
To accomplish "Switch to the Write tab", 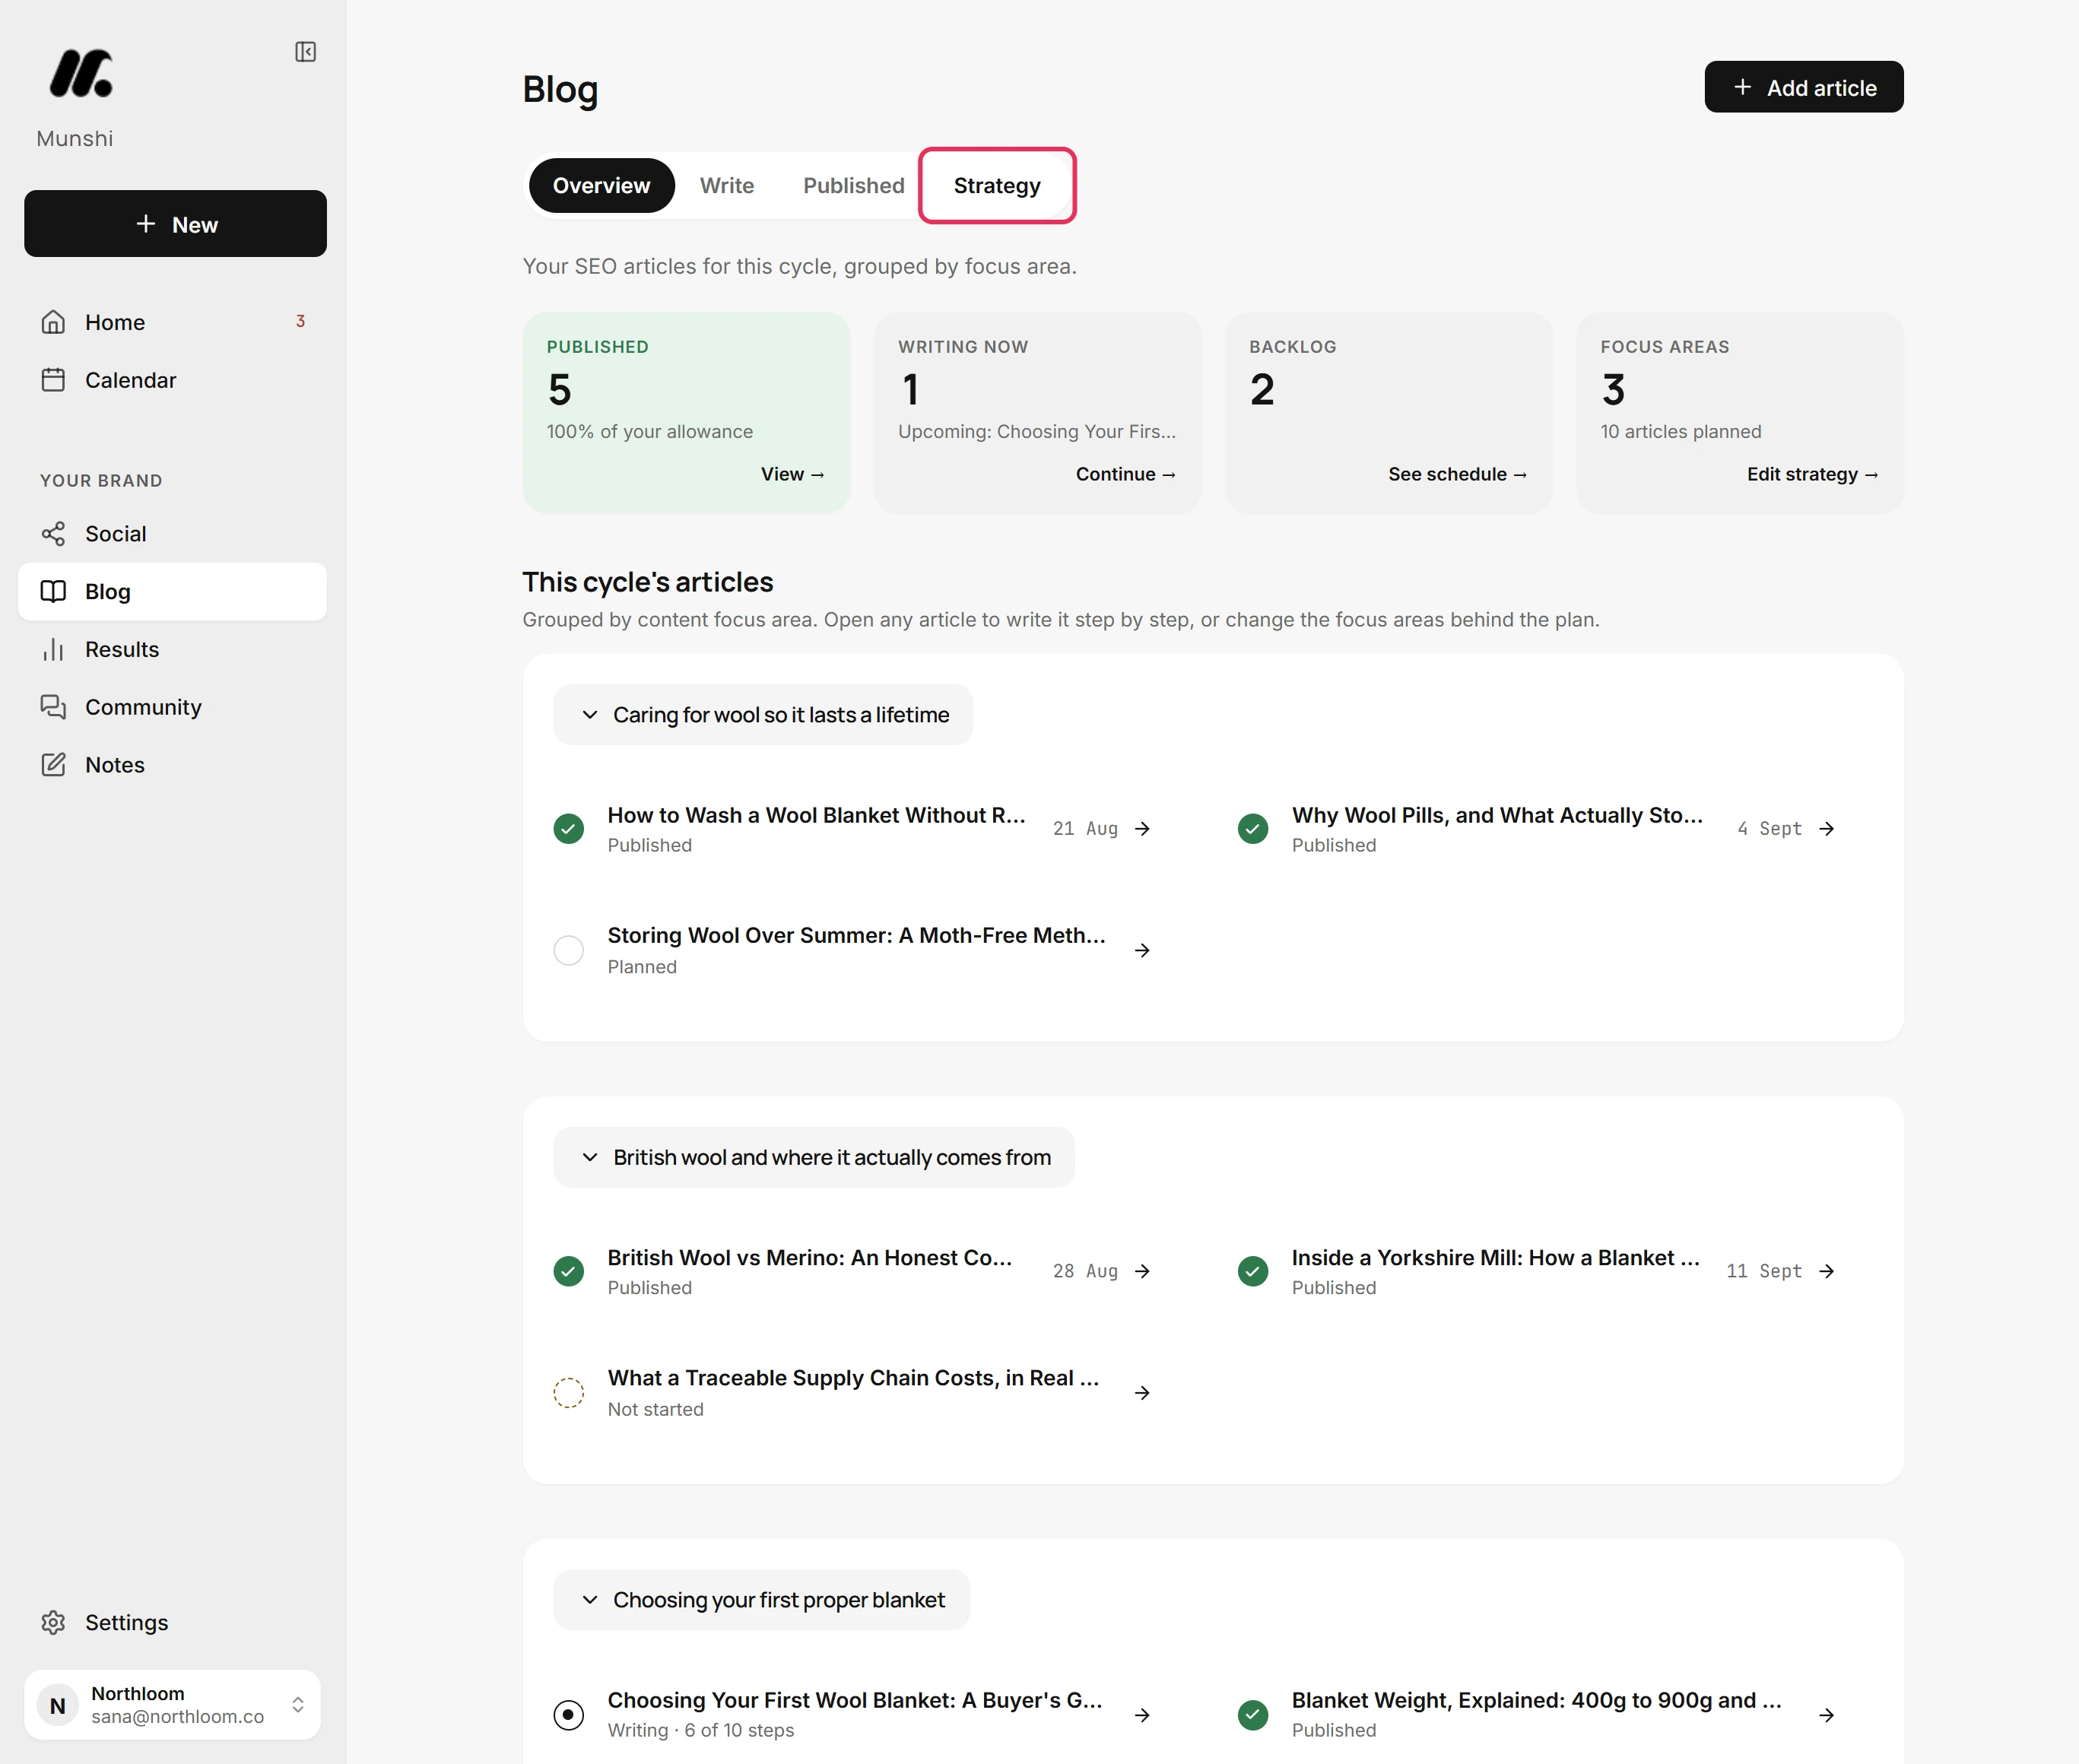I will tap(727, 186).
